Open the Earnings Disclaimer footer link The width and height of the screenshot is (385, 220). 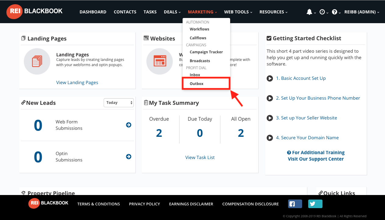[x=191, y=204]
